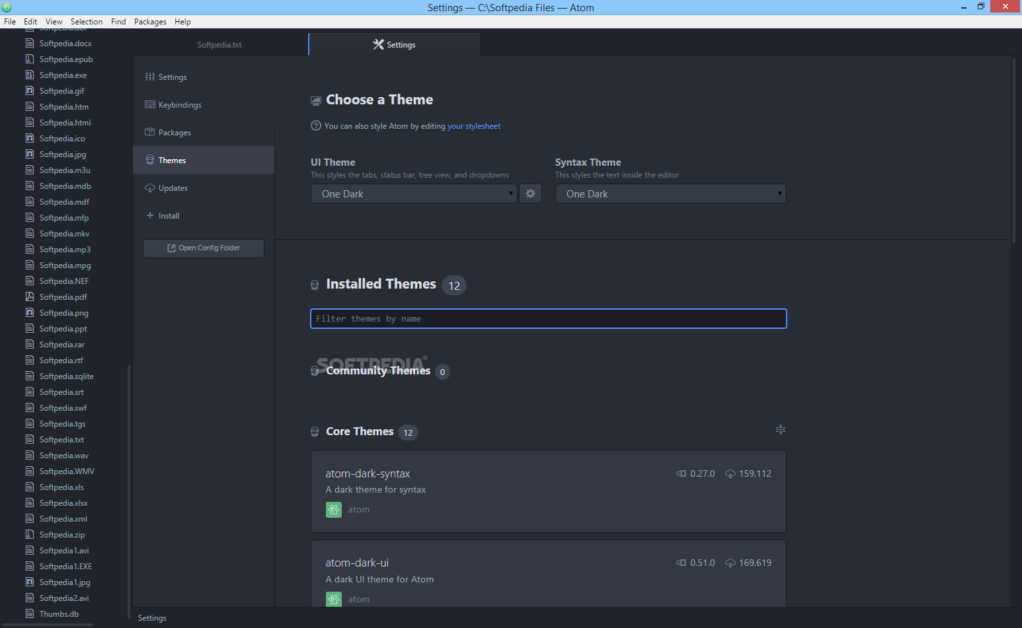Click Installed Themes count badge 12
The width and height of the screenshot is (1022, 628).
click(454, 285)
